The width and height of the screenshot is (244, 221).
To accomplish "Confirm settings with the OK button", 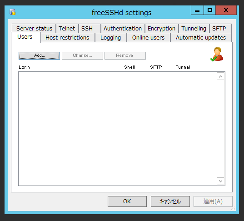I will 127,201.
